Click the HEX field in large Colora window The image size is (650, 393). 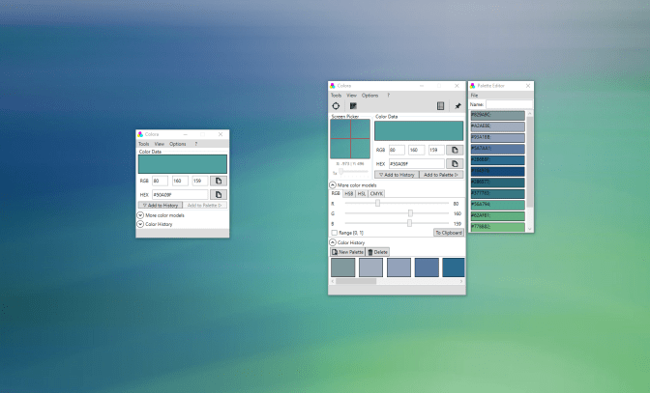(416, 163)
